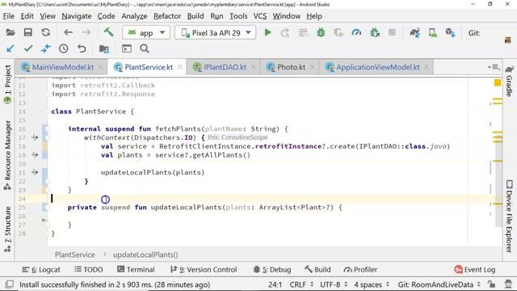Click the yellow inspection warning indicator

coord(498,82)
